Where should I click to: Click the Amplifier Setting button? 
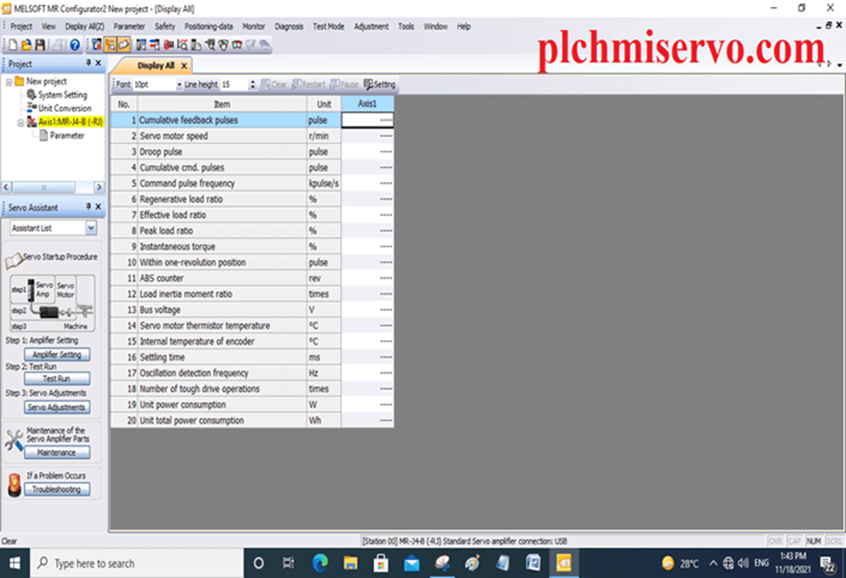57,354
